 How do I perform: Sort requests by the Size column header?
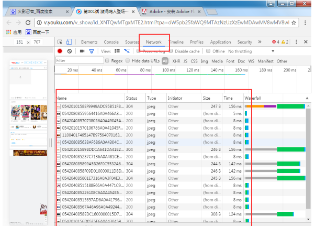coord(206,98)
